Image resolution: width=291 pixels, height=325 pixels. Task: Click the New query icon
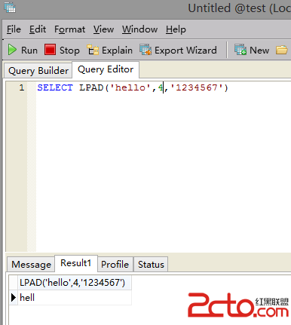[240, 50]
